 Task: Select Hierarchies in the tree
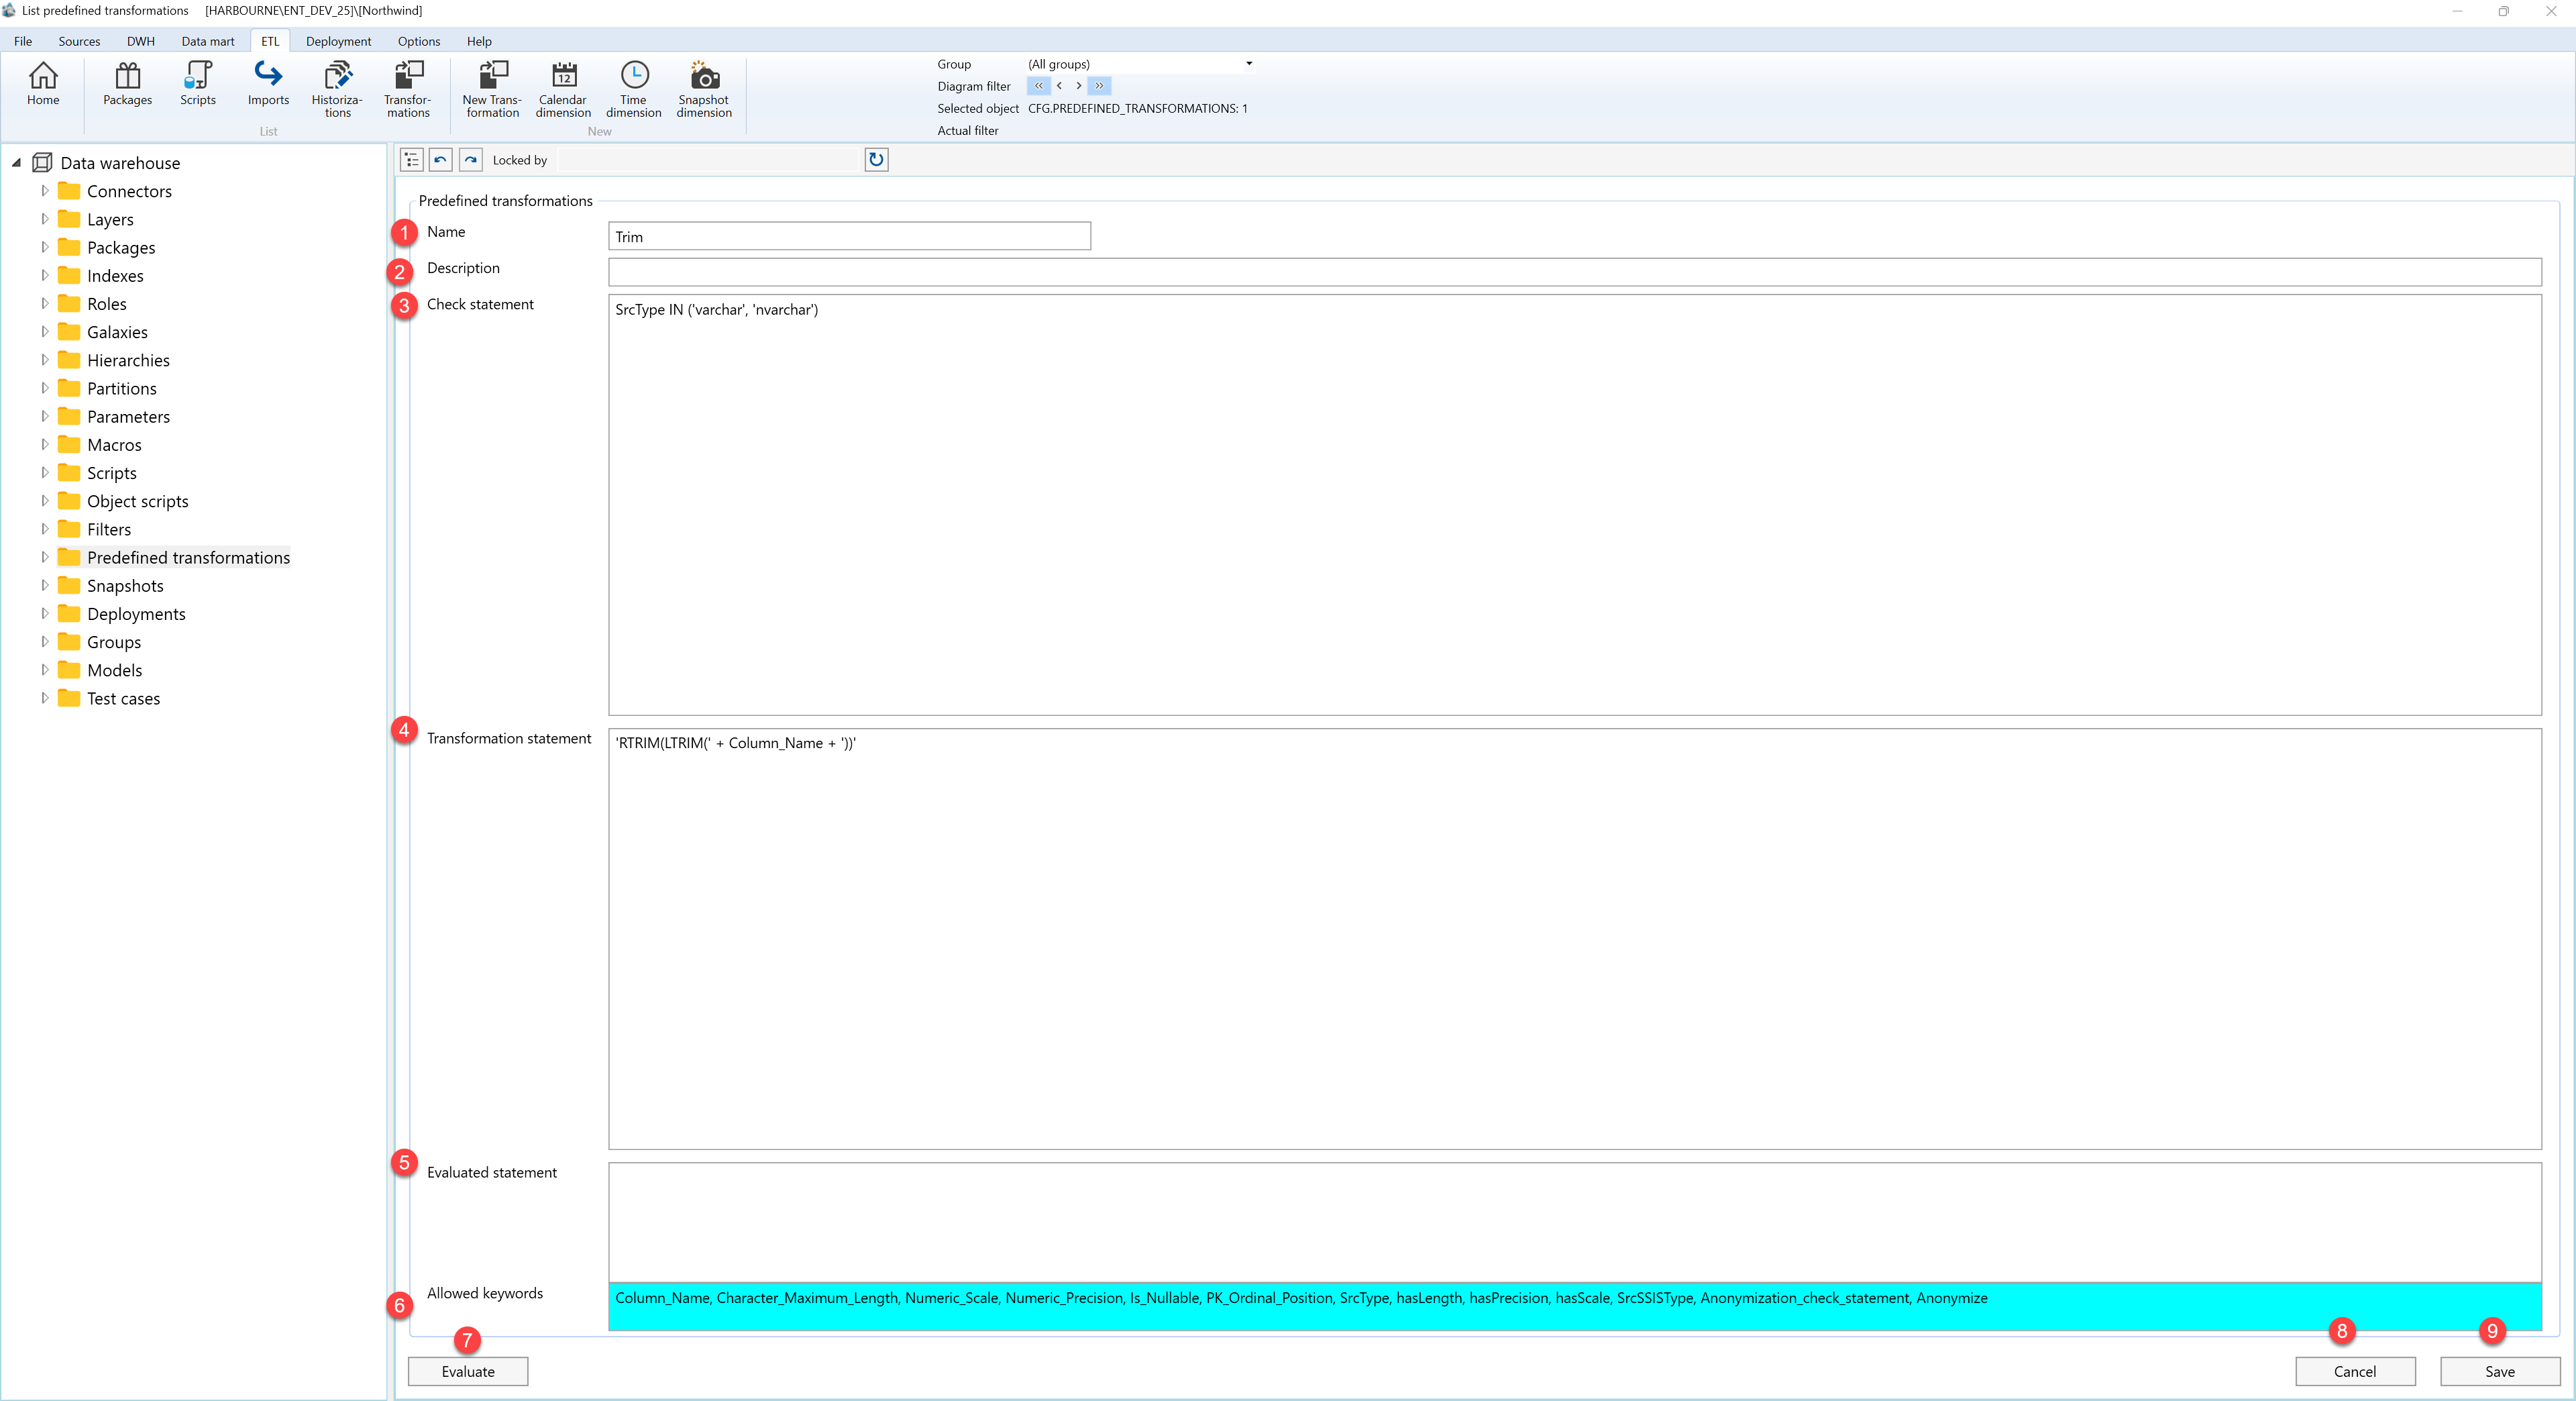(x=128, y=360)
